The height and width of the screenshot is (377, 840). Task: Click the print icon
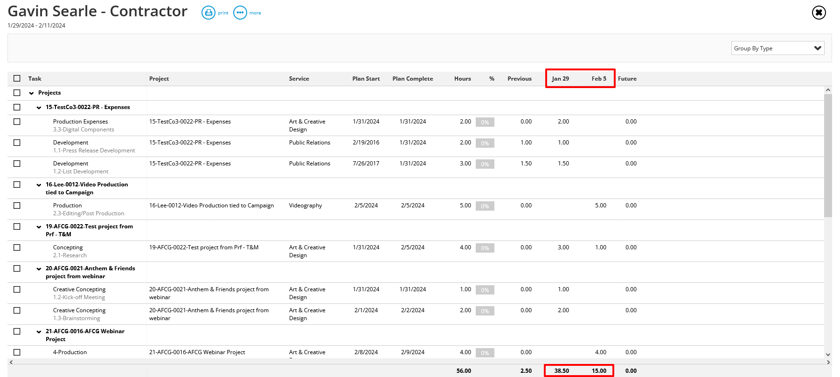208,13
